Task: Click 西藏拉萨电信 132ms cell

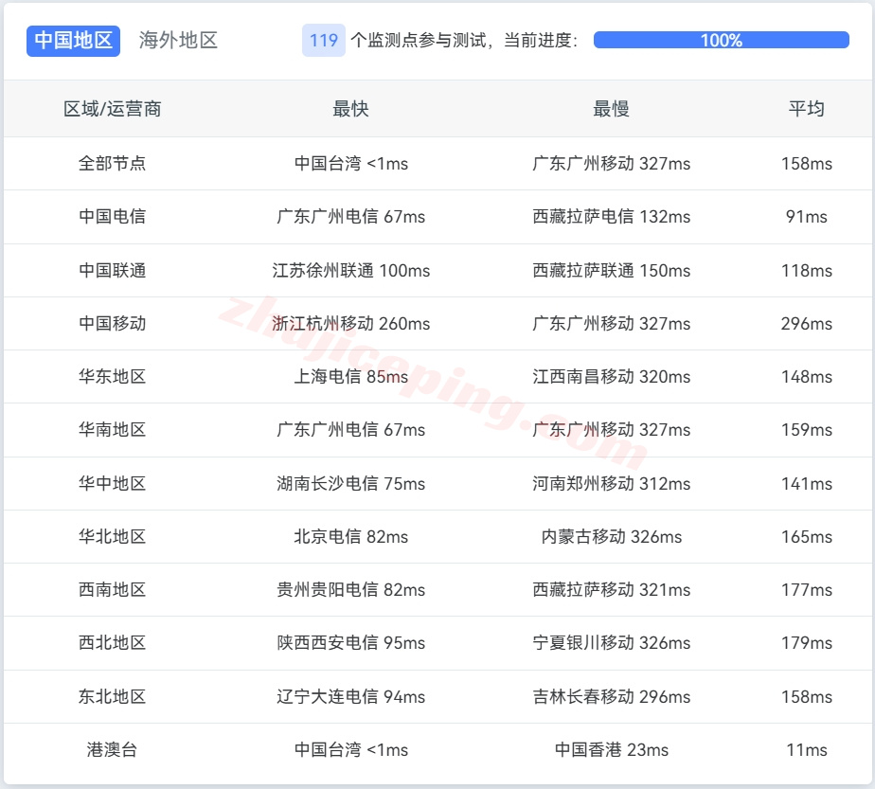Action: 612,217
